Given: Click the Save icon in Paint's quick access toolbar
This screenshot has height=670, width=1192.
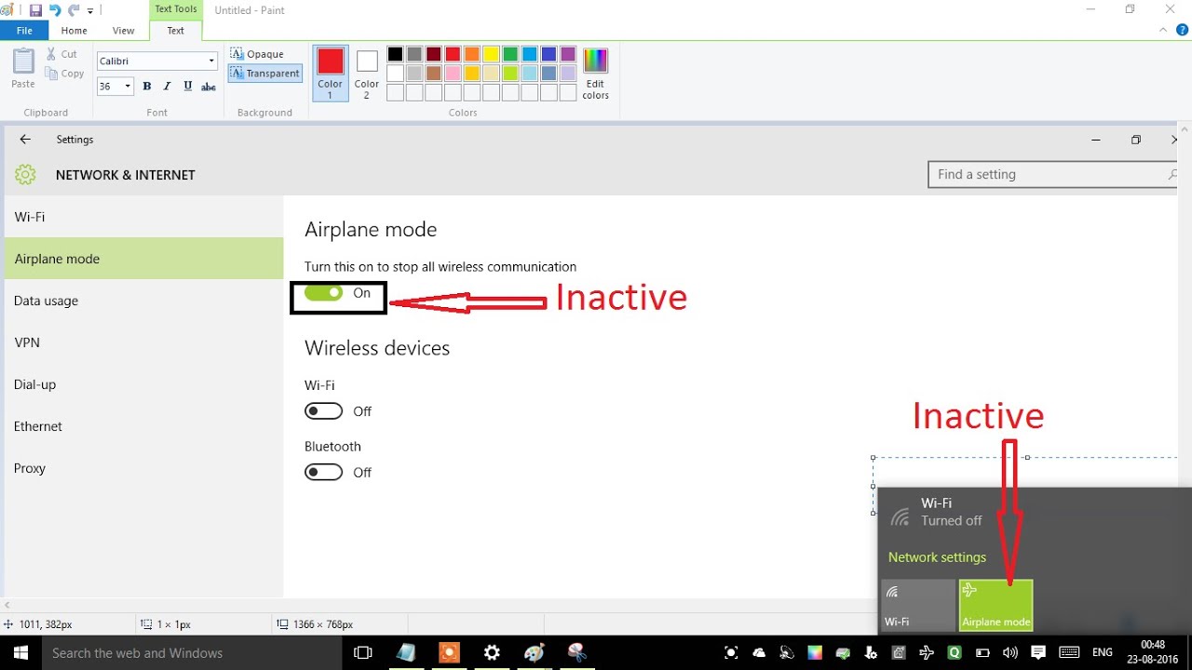Looking at the screenshot, I should pos(35,10).
